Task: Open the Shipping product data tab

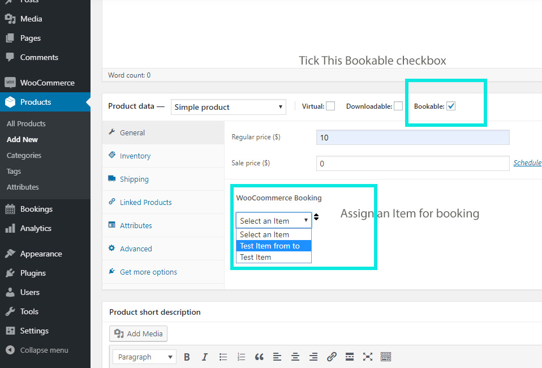Action: pyautogui.click(x=134, y=179)
